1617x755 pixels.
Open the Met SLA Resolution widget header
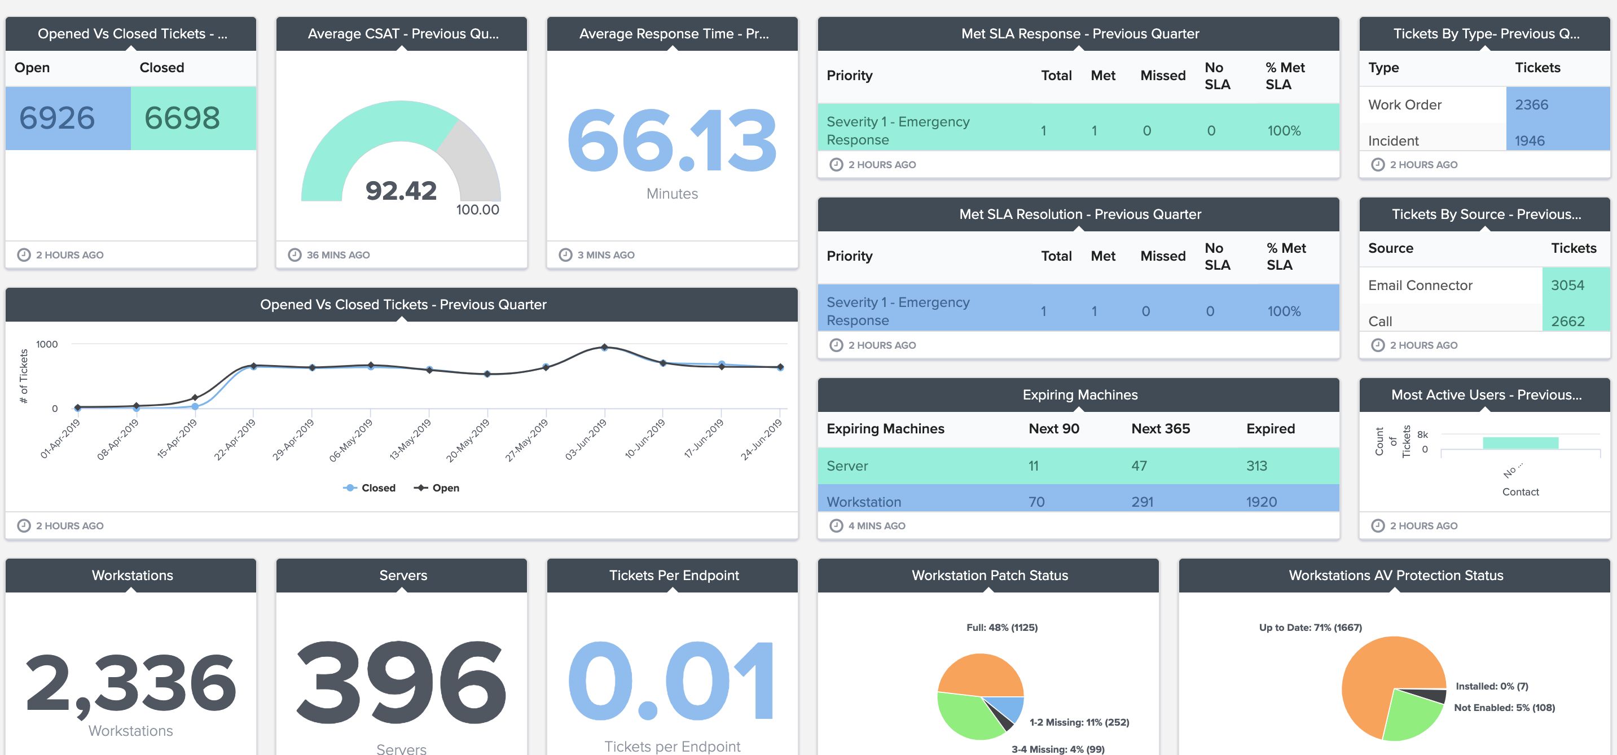coord(1078,214)
